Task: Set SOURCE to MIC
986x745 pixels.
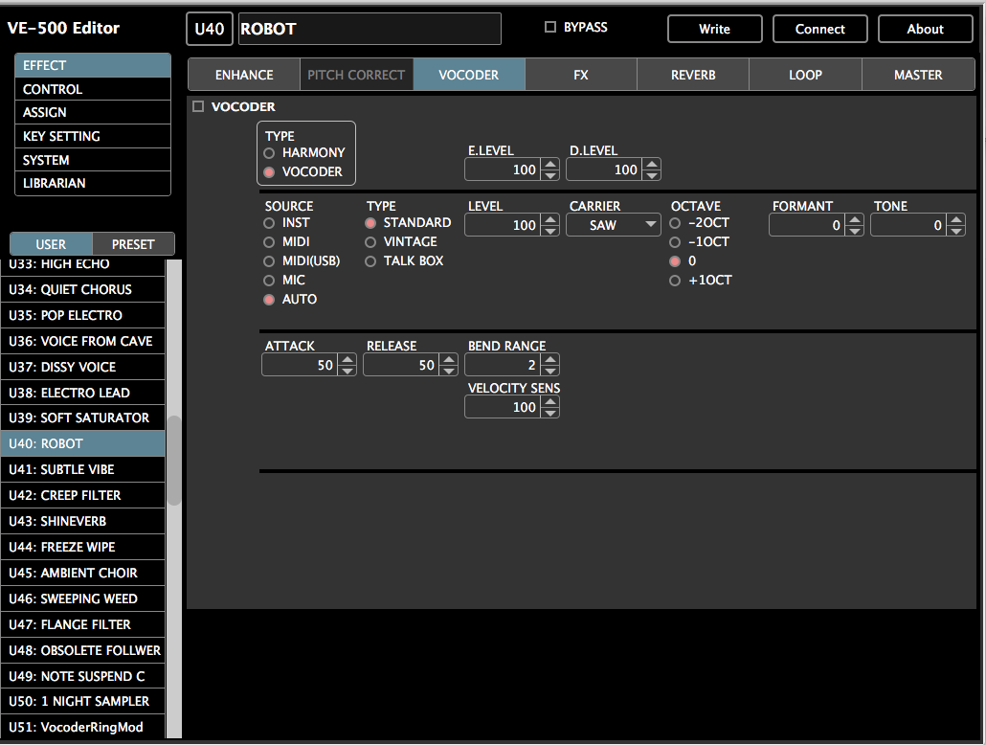Action: (269, 280)
